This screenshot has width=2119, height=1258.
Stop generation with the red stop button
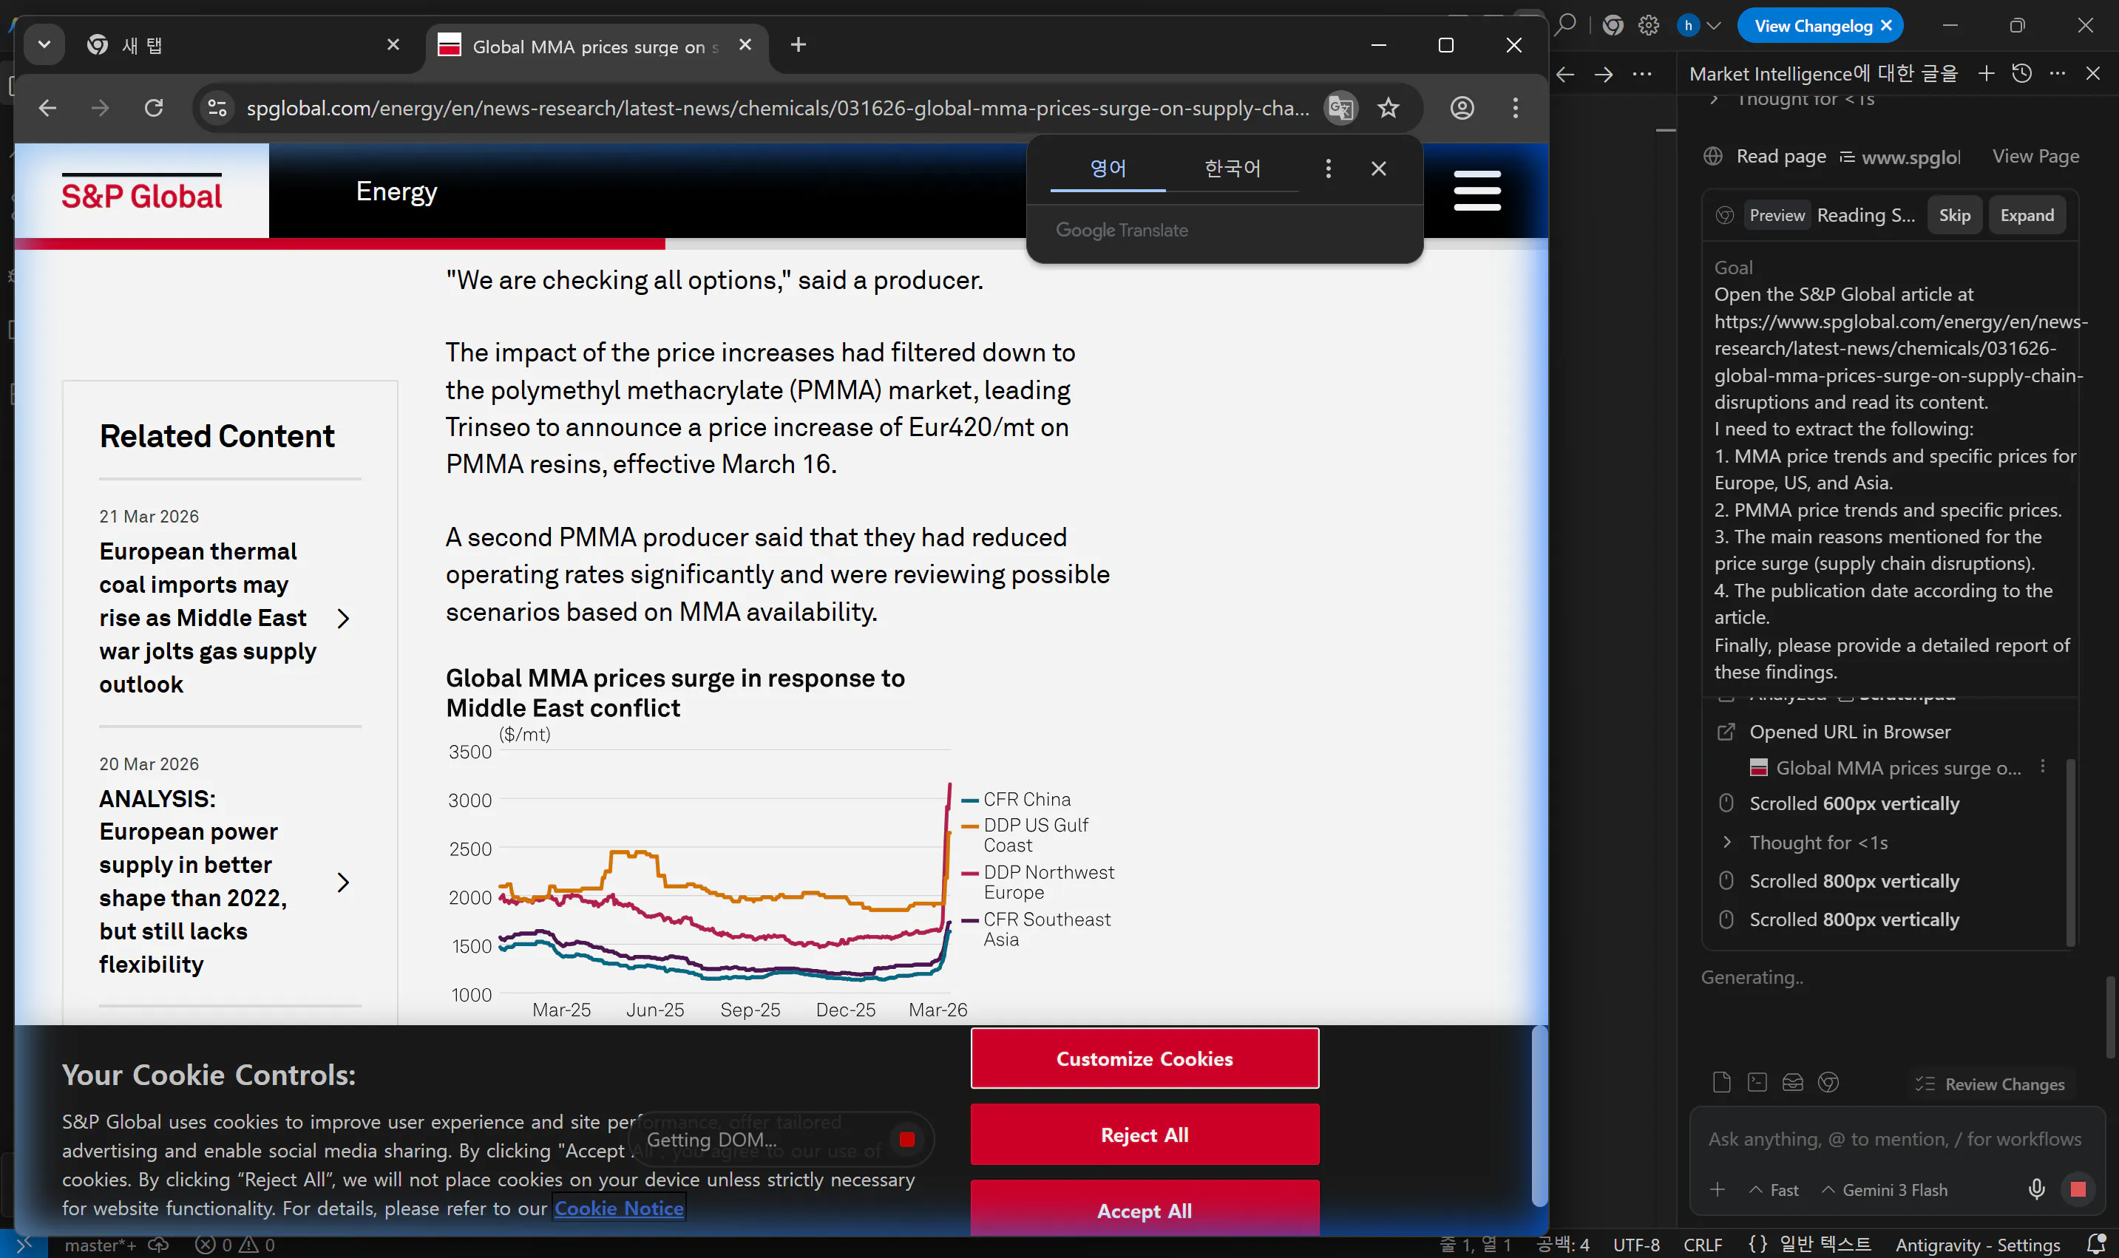pos(2078,1189)
